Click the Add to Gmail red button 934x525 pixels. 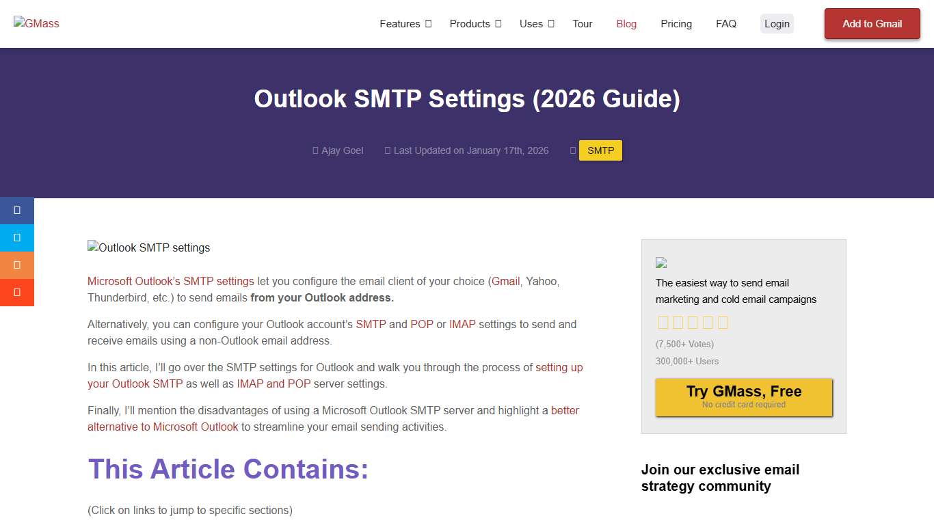pos(872,23)
